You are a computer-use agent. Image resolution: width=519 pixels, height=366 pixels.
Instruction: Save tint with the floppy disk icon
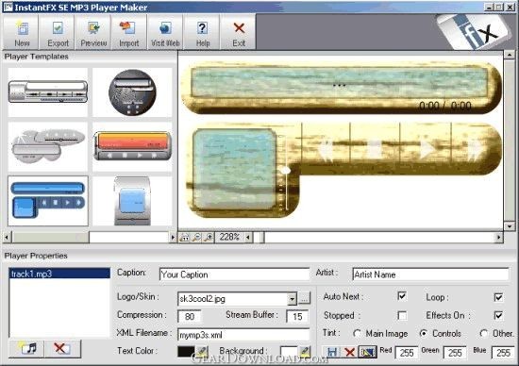click(332, 352)
